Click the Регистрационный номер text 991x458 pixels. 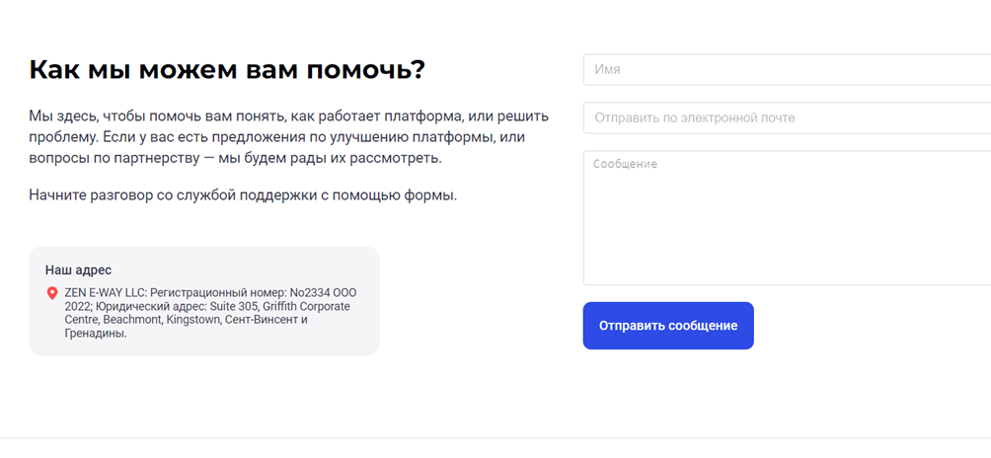(x=219, y=293)
